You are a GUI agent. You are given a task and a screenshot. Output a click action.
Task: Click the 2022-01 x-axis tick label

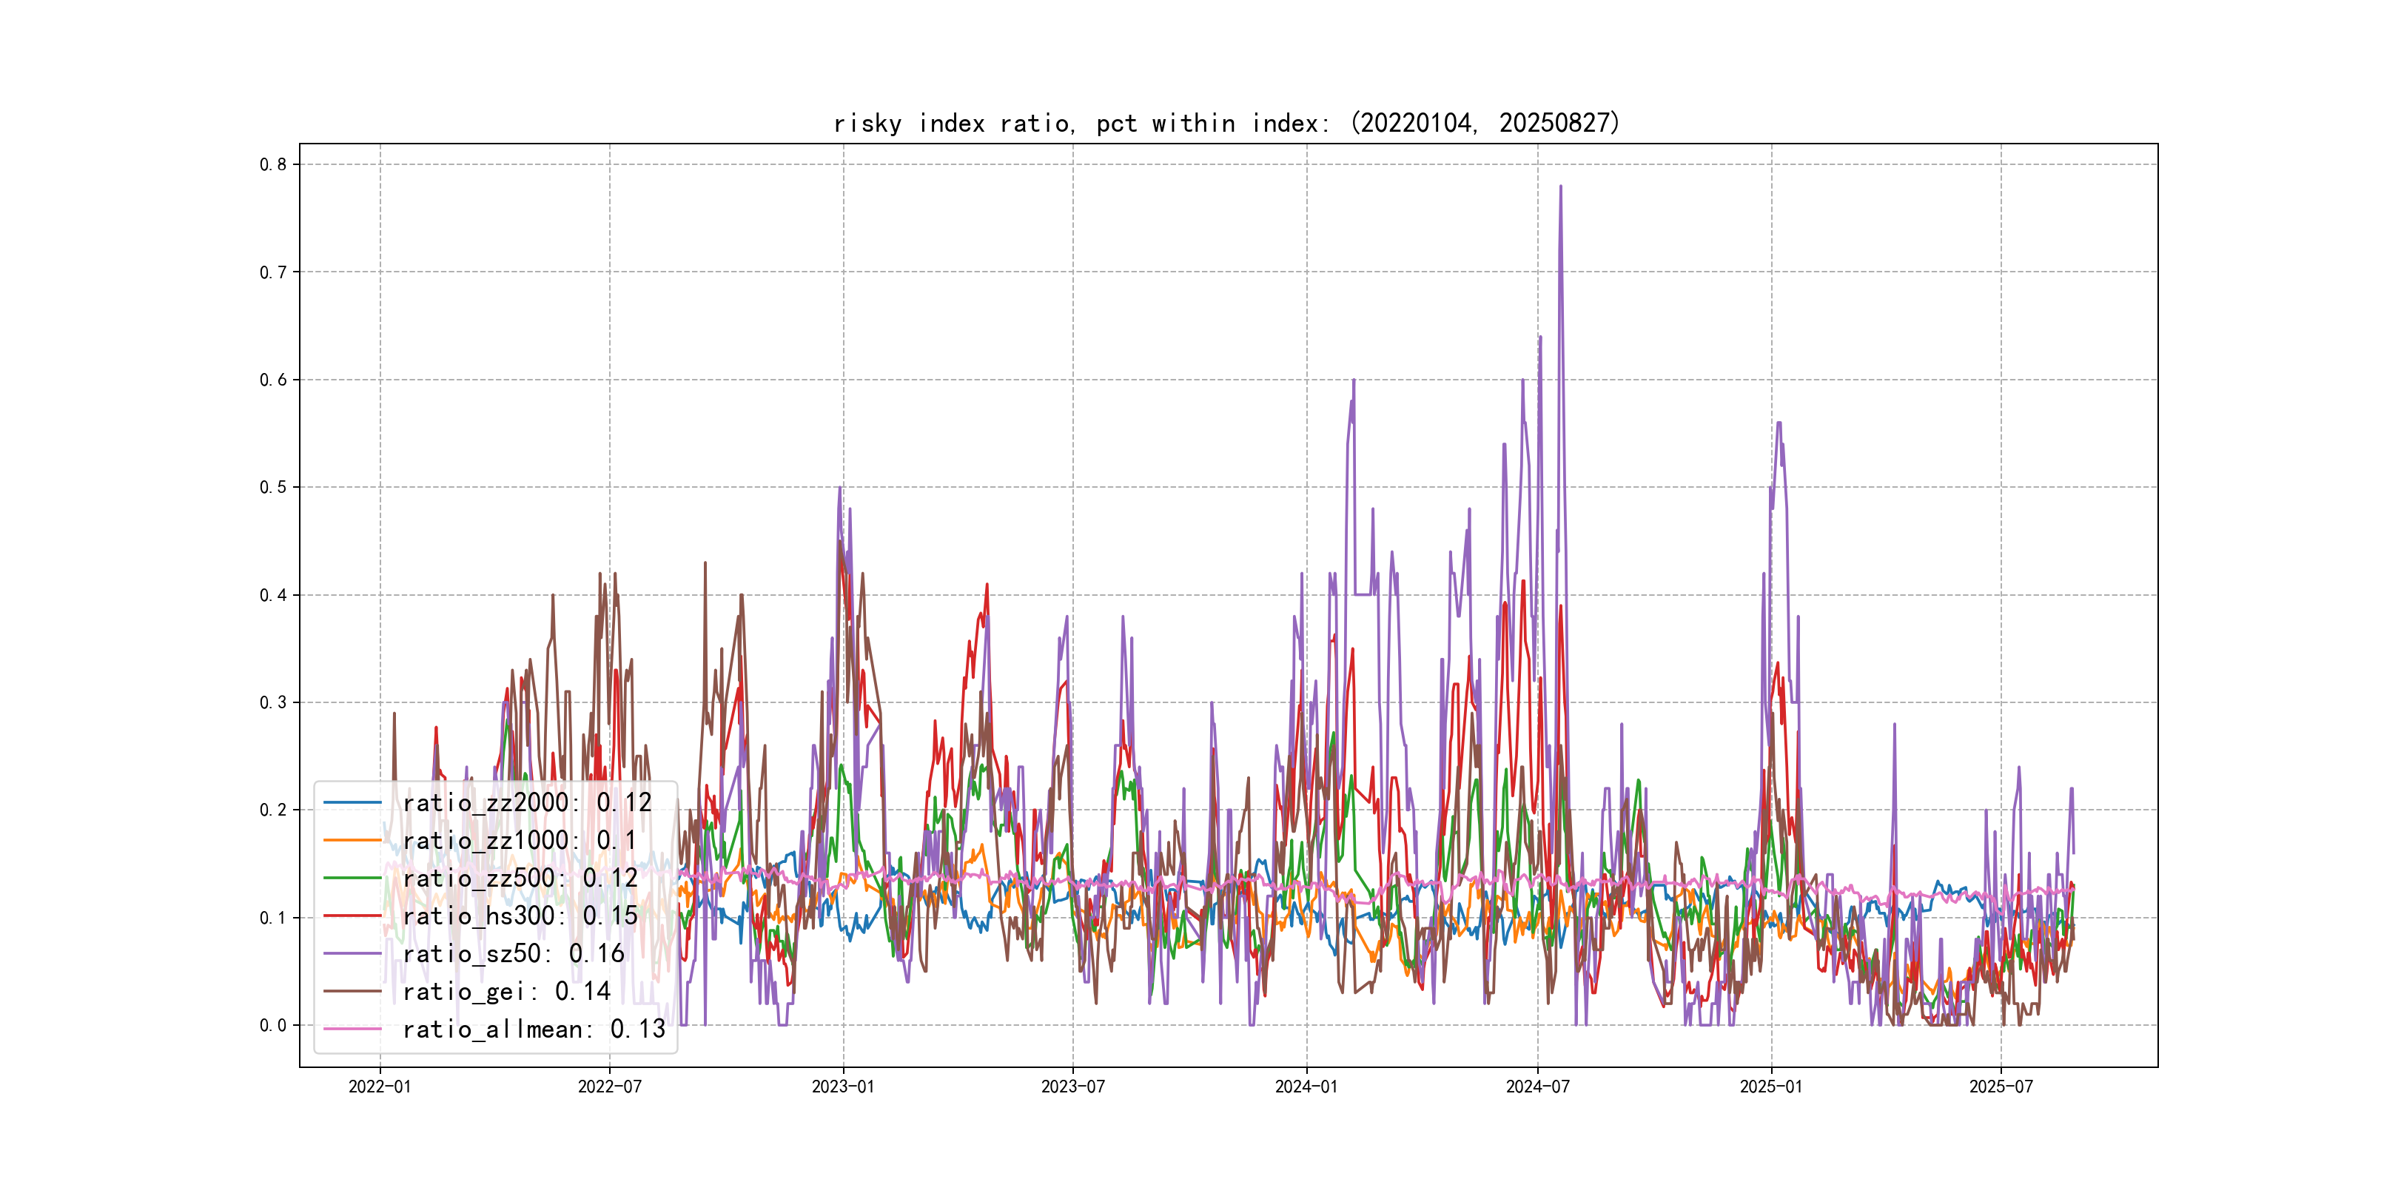tap(380, 1087)
